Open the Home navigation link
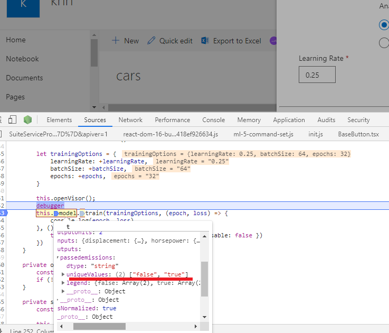This screenshot has width=389, height=333. point(16,40)
